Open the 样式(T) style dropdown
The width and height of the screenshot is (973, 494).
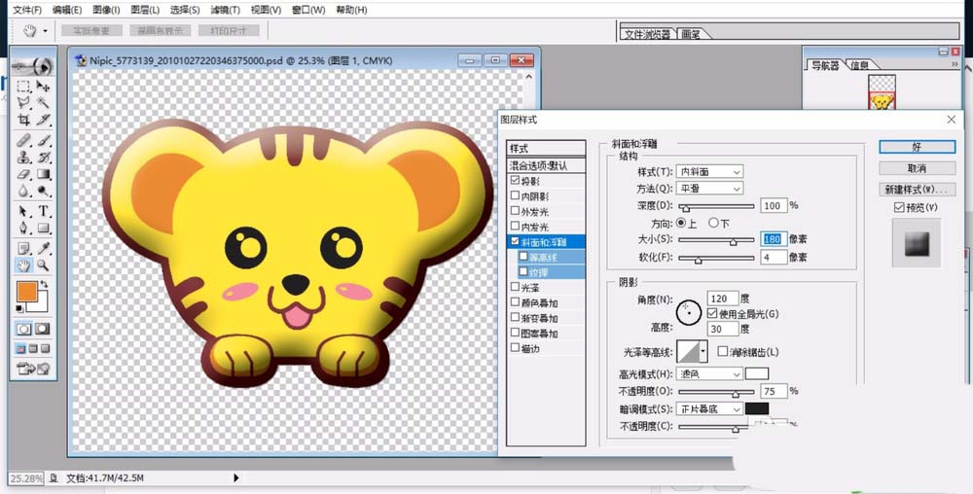point(709,172)
